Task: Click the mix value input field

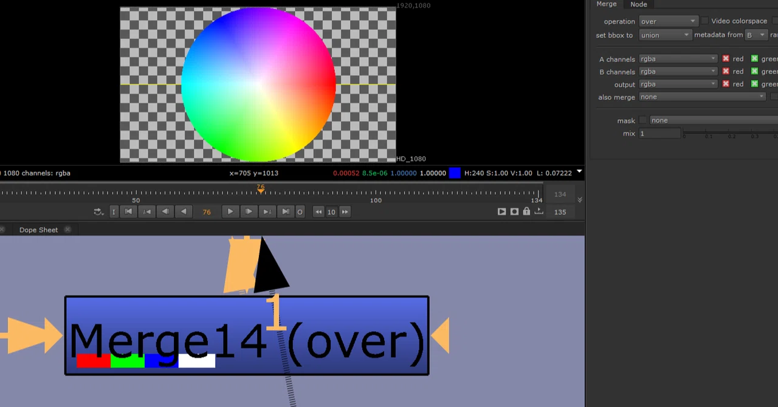Action: 659,134
